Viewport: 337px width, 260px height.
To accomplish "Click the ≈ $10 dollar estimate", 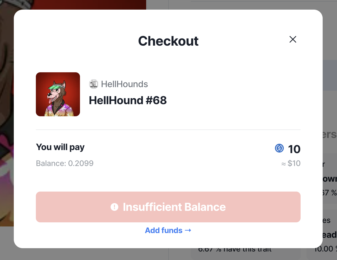I will 291,164.
